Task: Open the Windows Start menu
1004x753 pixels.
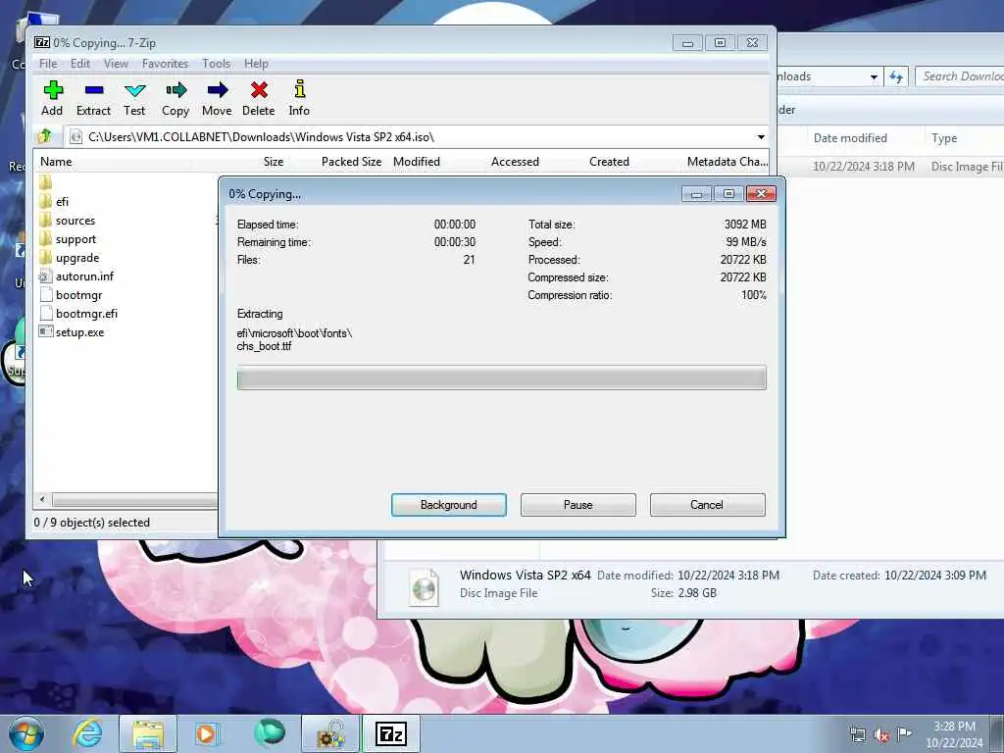Action: coord(26,733)
